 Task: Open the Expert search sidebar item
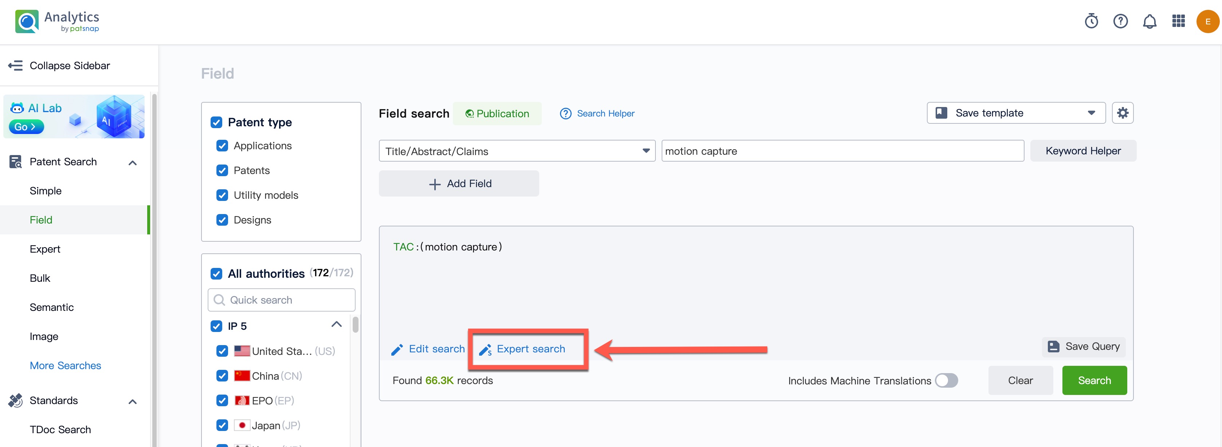tap(45, 249)
